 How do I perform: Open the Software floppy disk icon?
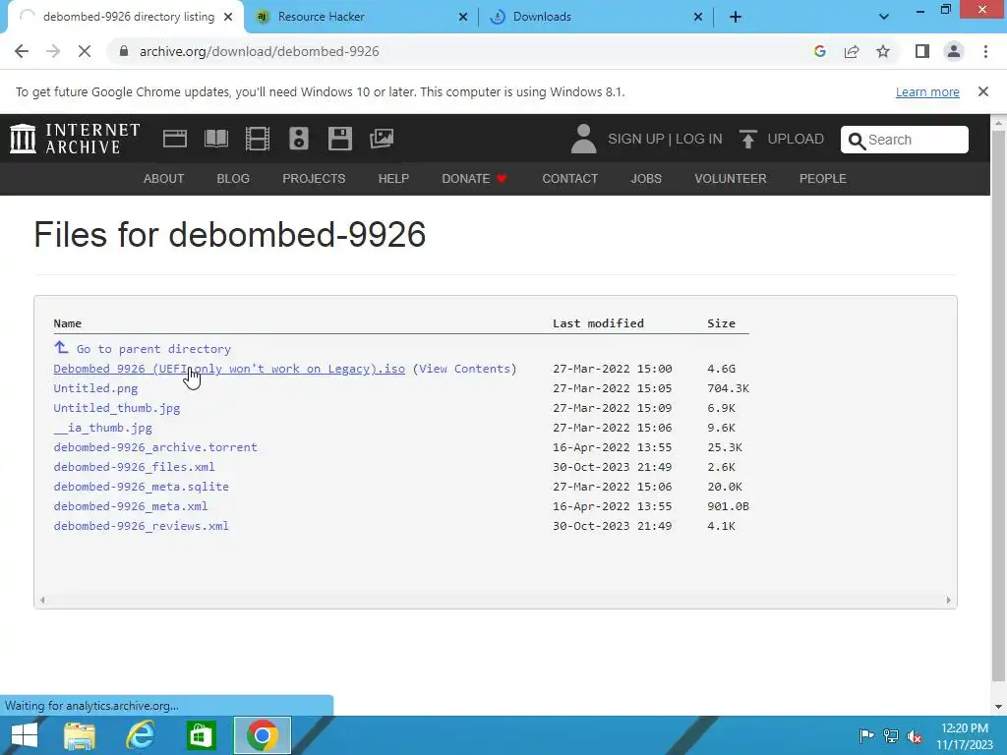(x=339, y=139)
